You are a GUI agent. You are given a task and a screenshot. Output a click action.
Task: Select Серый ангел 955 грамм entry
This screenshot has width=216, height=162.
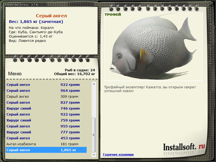46,126
